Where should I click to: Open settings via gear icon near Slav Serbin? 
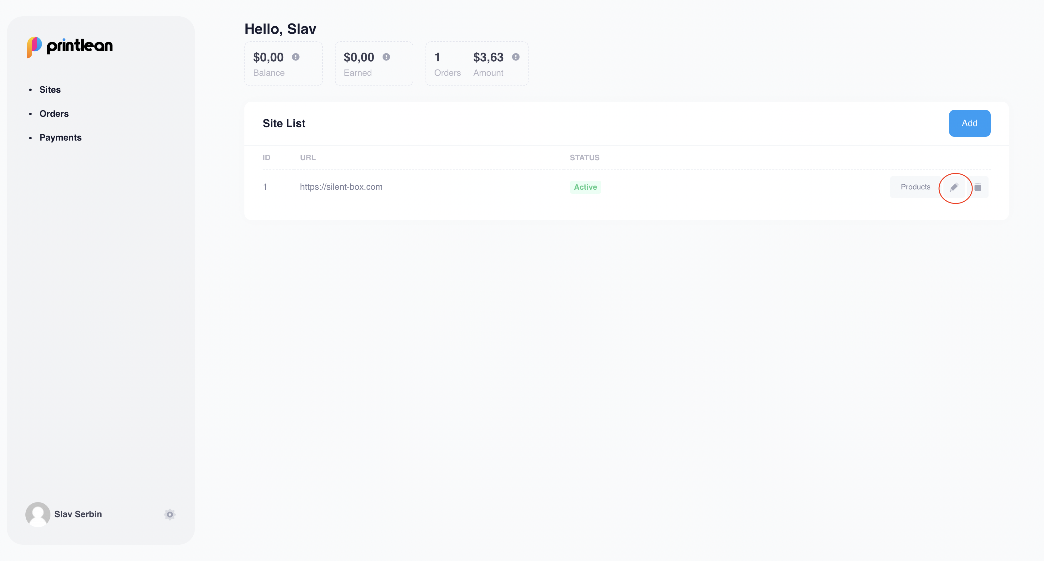tap(170, 514)
